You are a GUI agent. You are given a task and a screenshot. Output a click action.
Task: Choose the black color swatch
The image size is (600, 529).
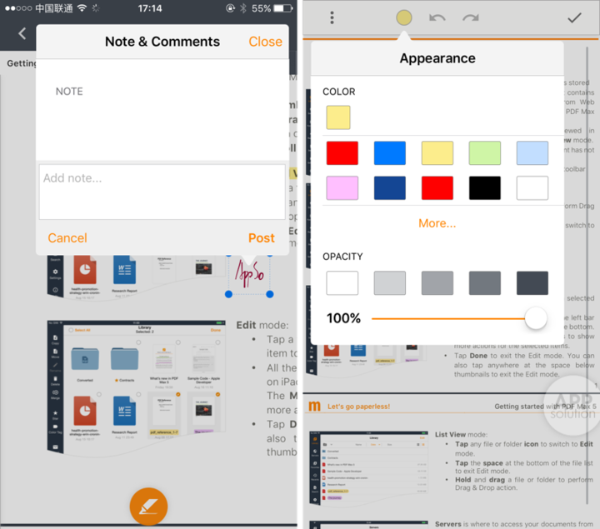pyautogui.click(x=484, y=188)
